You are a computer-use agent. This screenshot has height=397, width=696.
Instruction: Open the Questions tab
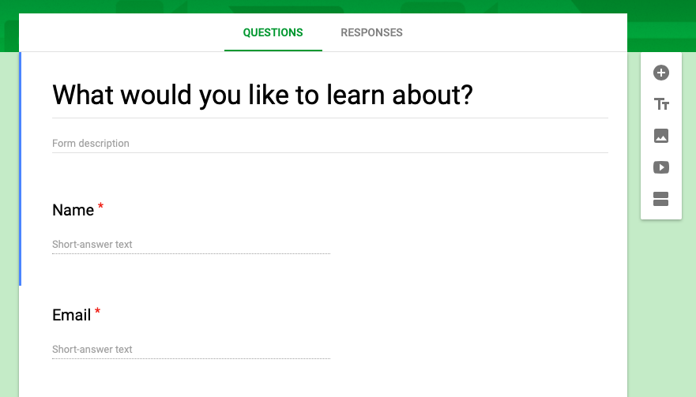coord(273,32)
